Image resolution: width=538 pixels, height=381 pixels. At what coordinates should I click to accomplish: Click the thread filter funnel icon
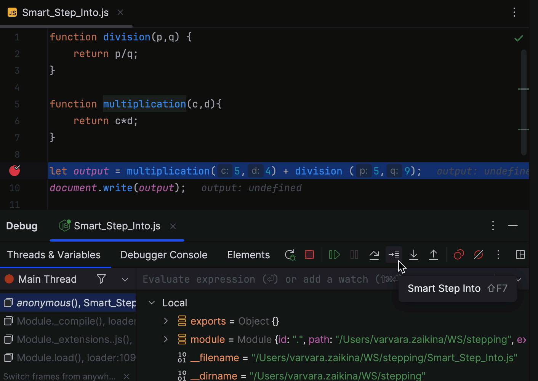pyautogui.click(x=101, y=280)
